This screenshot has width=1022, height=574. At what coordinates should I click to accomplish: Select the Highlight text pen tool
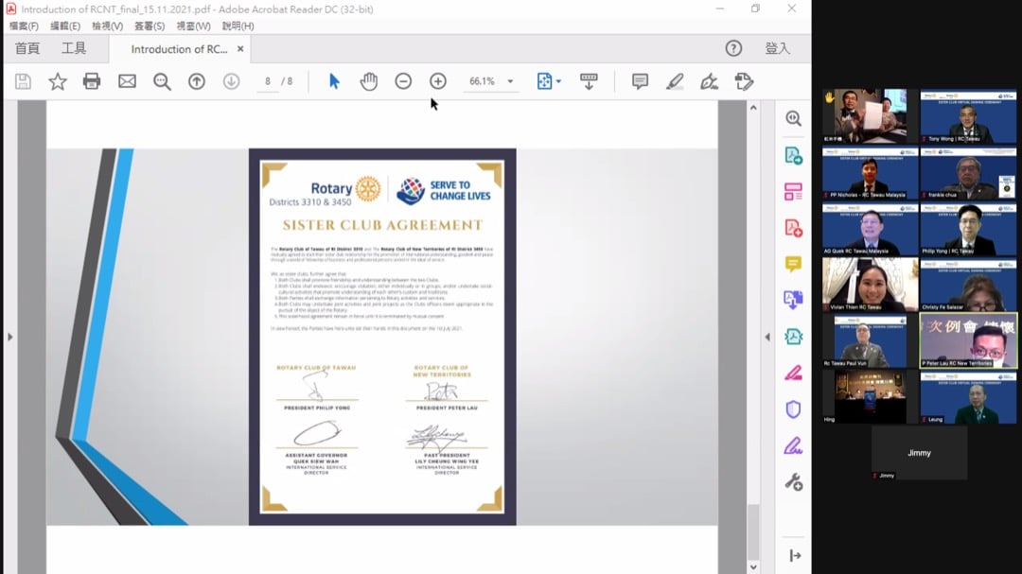675,81
